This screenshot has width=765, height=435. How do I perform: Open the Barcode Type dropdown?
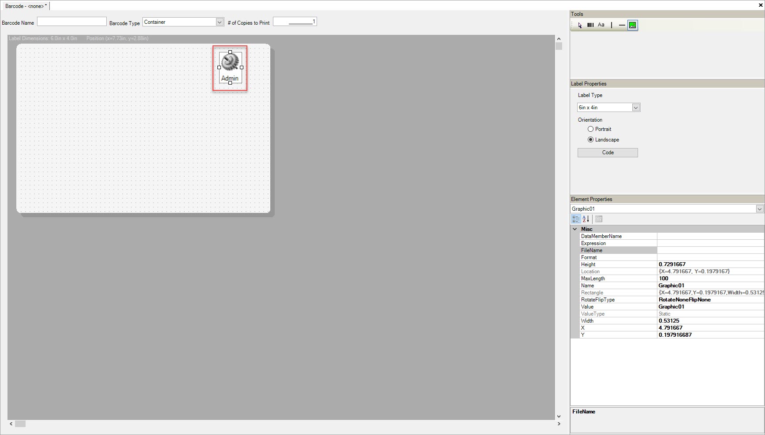[220, 22]
